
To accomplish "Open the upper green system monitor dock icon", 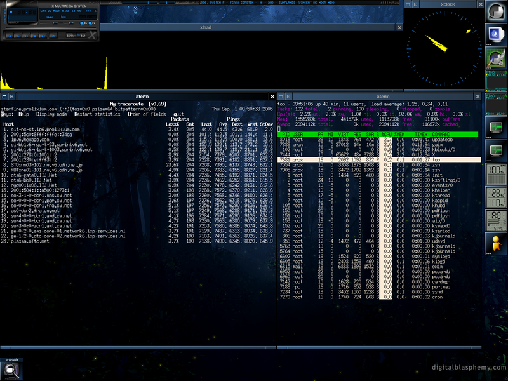I will (496, 128).
